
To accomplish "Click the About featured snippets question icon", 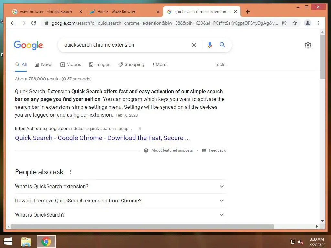I will coord(146,150).
